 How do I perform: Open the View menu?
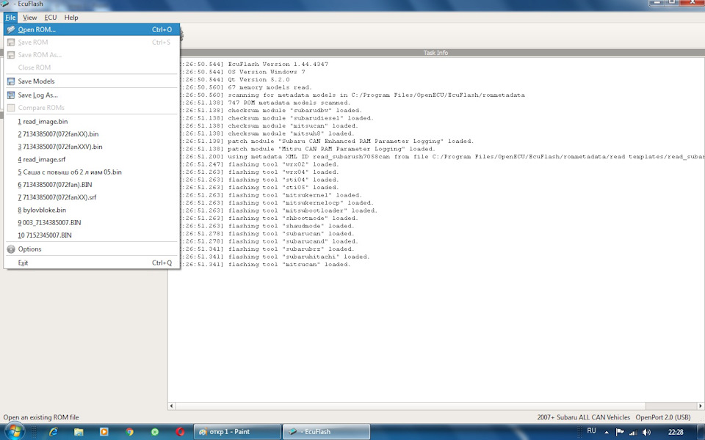pos(29,18)
